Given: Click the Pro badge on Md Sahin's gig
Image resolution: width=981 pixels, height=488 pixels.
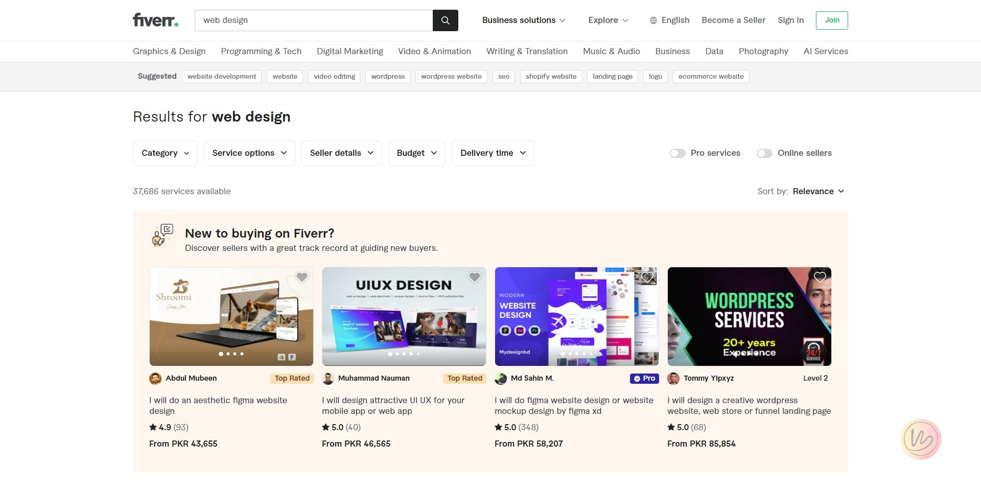Looking at the screenshot, I should pos(644,378).
